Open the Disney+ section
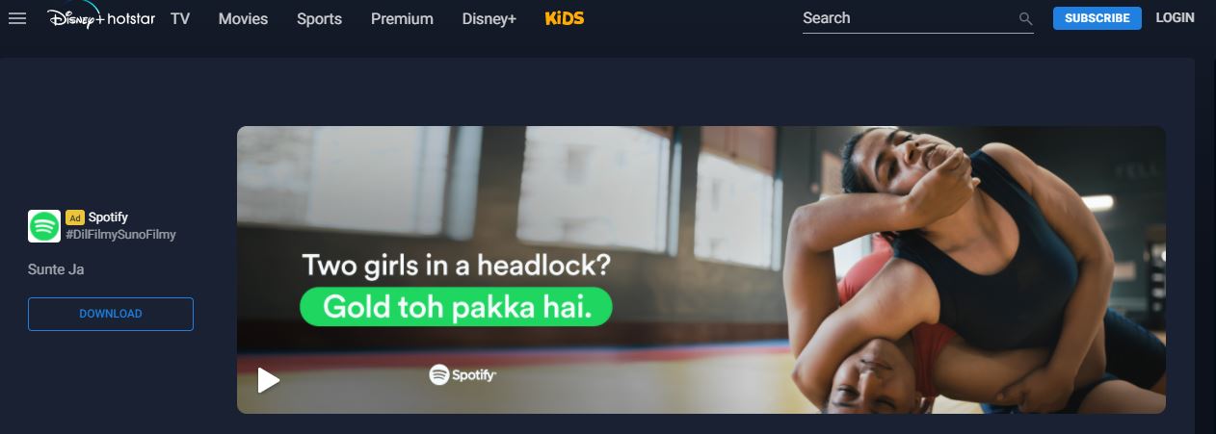Screen dimensions: 1216x434 pos(489,18)
